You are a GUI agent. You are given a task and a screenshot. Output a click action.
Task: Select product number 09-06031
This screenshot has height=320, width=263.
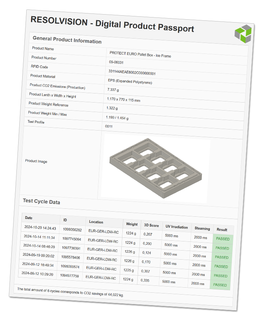point(116,62)
